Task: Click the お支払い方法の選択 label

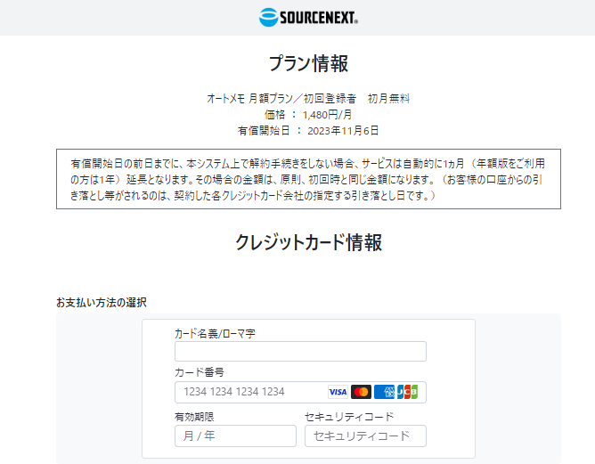Action: 102,303
